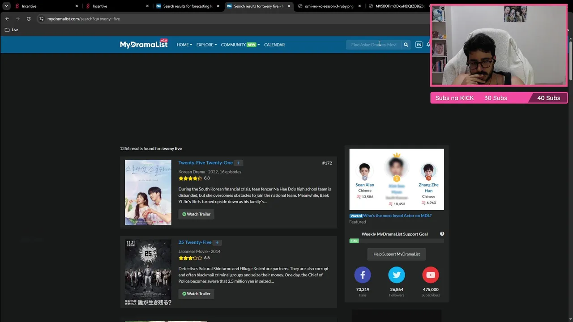The height and width of the screenshot is (322, 573).
Task: Click the Twenty-Five Twenty-One star rating
Action: [x=190, y=178]
